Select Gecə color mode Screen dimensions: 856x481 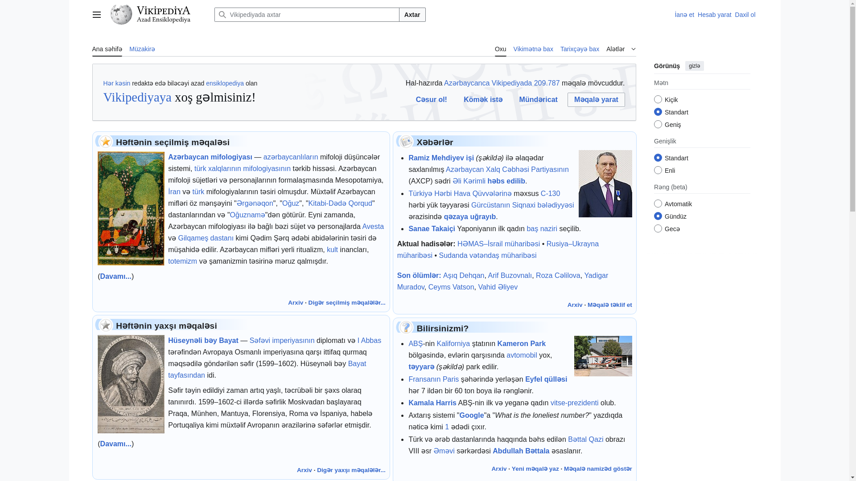click(x=658, y=228)
